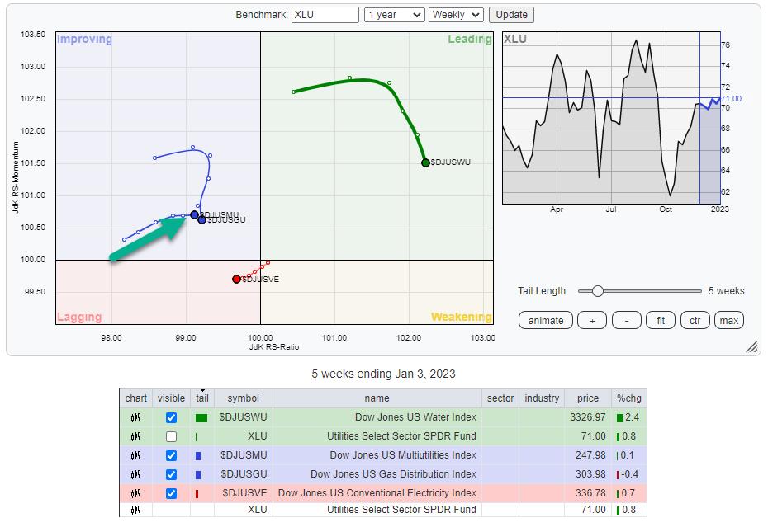This screenshot has height=527, width=768.
Task: Sort table by symbol column header
Action: click(244, 398)
